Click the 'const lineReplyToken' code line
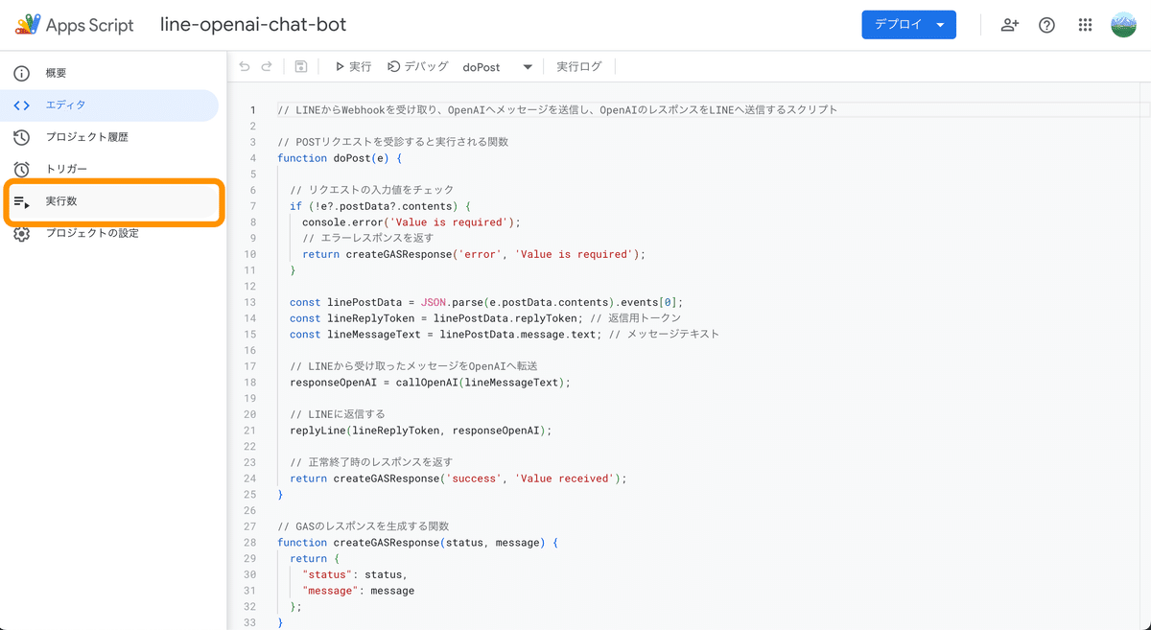Viewport: 1151px width, 630px height. coord(485,318)
